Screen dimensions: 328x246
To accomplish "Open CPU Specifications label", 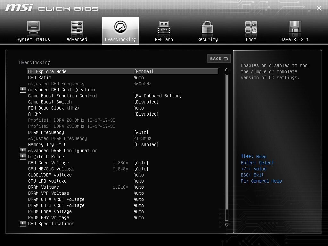I will coord(51,224).
